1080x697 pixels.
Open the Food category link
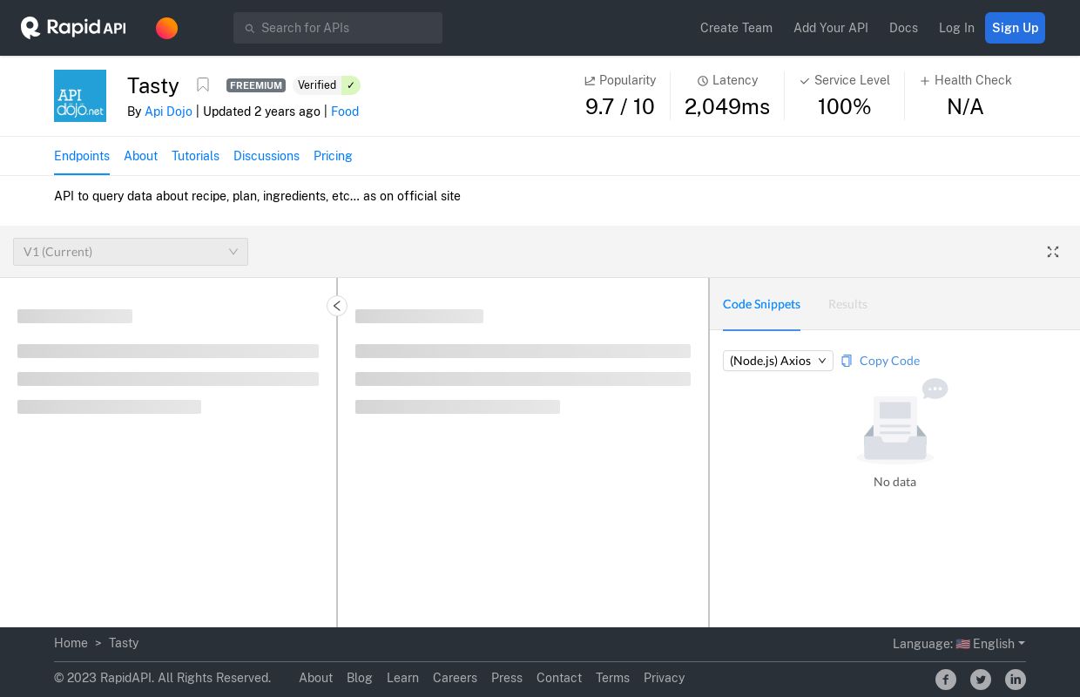tap(345, 112)
